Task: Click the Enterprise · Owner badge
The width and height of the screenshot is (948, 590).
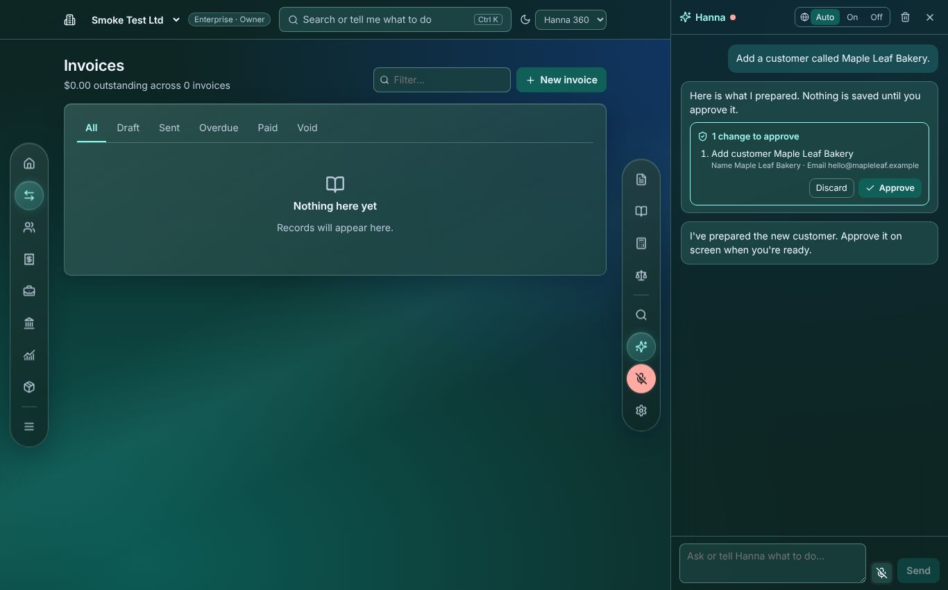Action: tap(229, 19)
